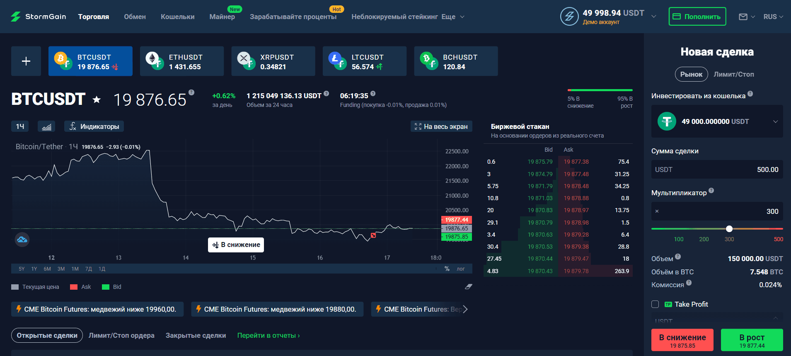Click the Пополнить deposit button
Image resolution: width=791 pixels, height=356 pixels.
pyautogui.click(x=697, y=17)
